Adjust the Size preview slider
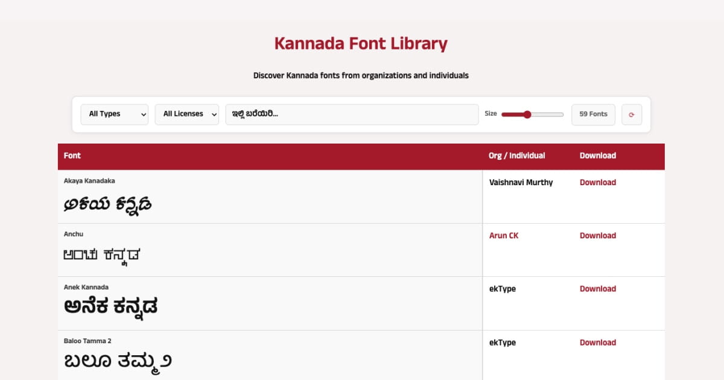Image resolution: width=724 pixels, height=380 pixels. coord(529,114)
